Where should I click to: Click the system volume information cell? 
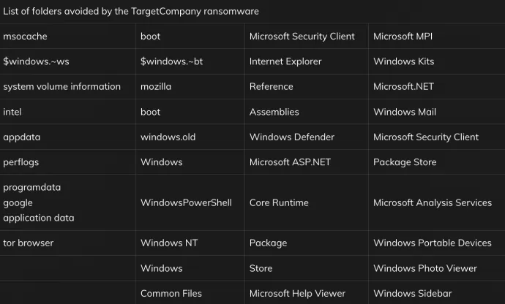pos(61,86)
